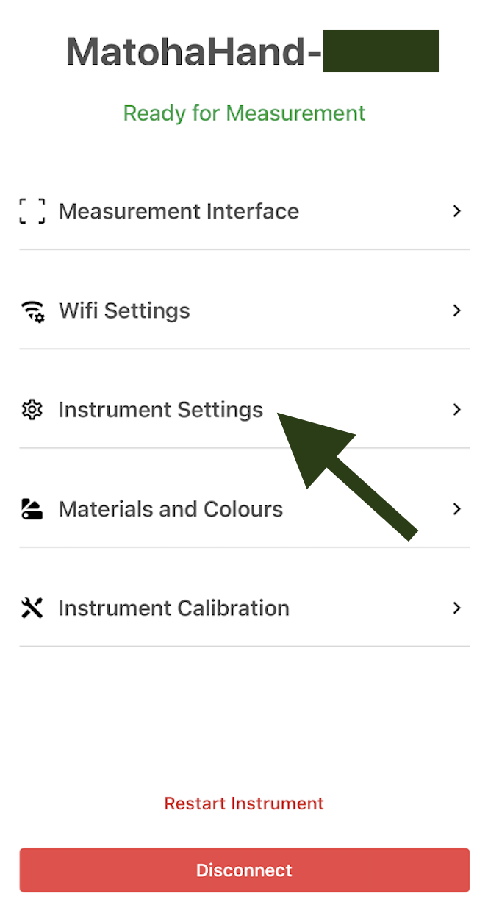Go to Materials and Colours

[171, 509]
